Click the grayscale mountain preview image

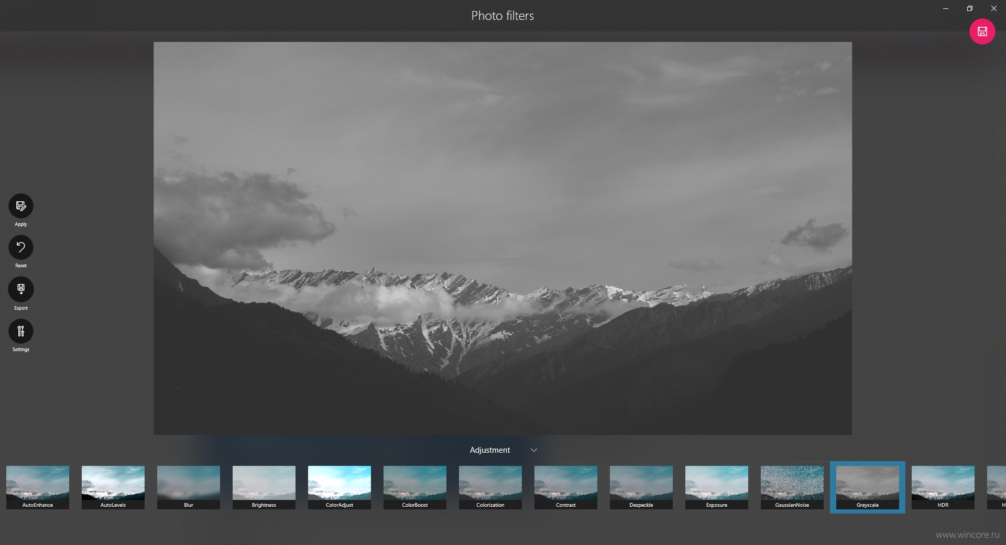(502, 238)
